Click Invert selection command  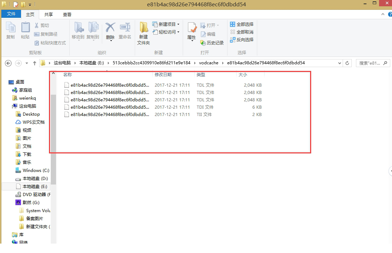[x=242, y=40]
